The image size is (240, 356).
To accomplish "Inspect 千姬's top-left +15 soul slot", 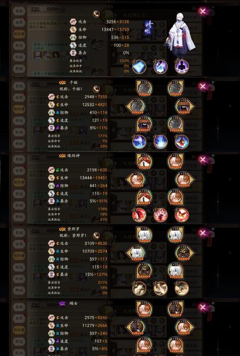I will [x=144, y=88].
